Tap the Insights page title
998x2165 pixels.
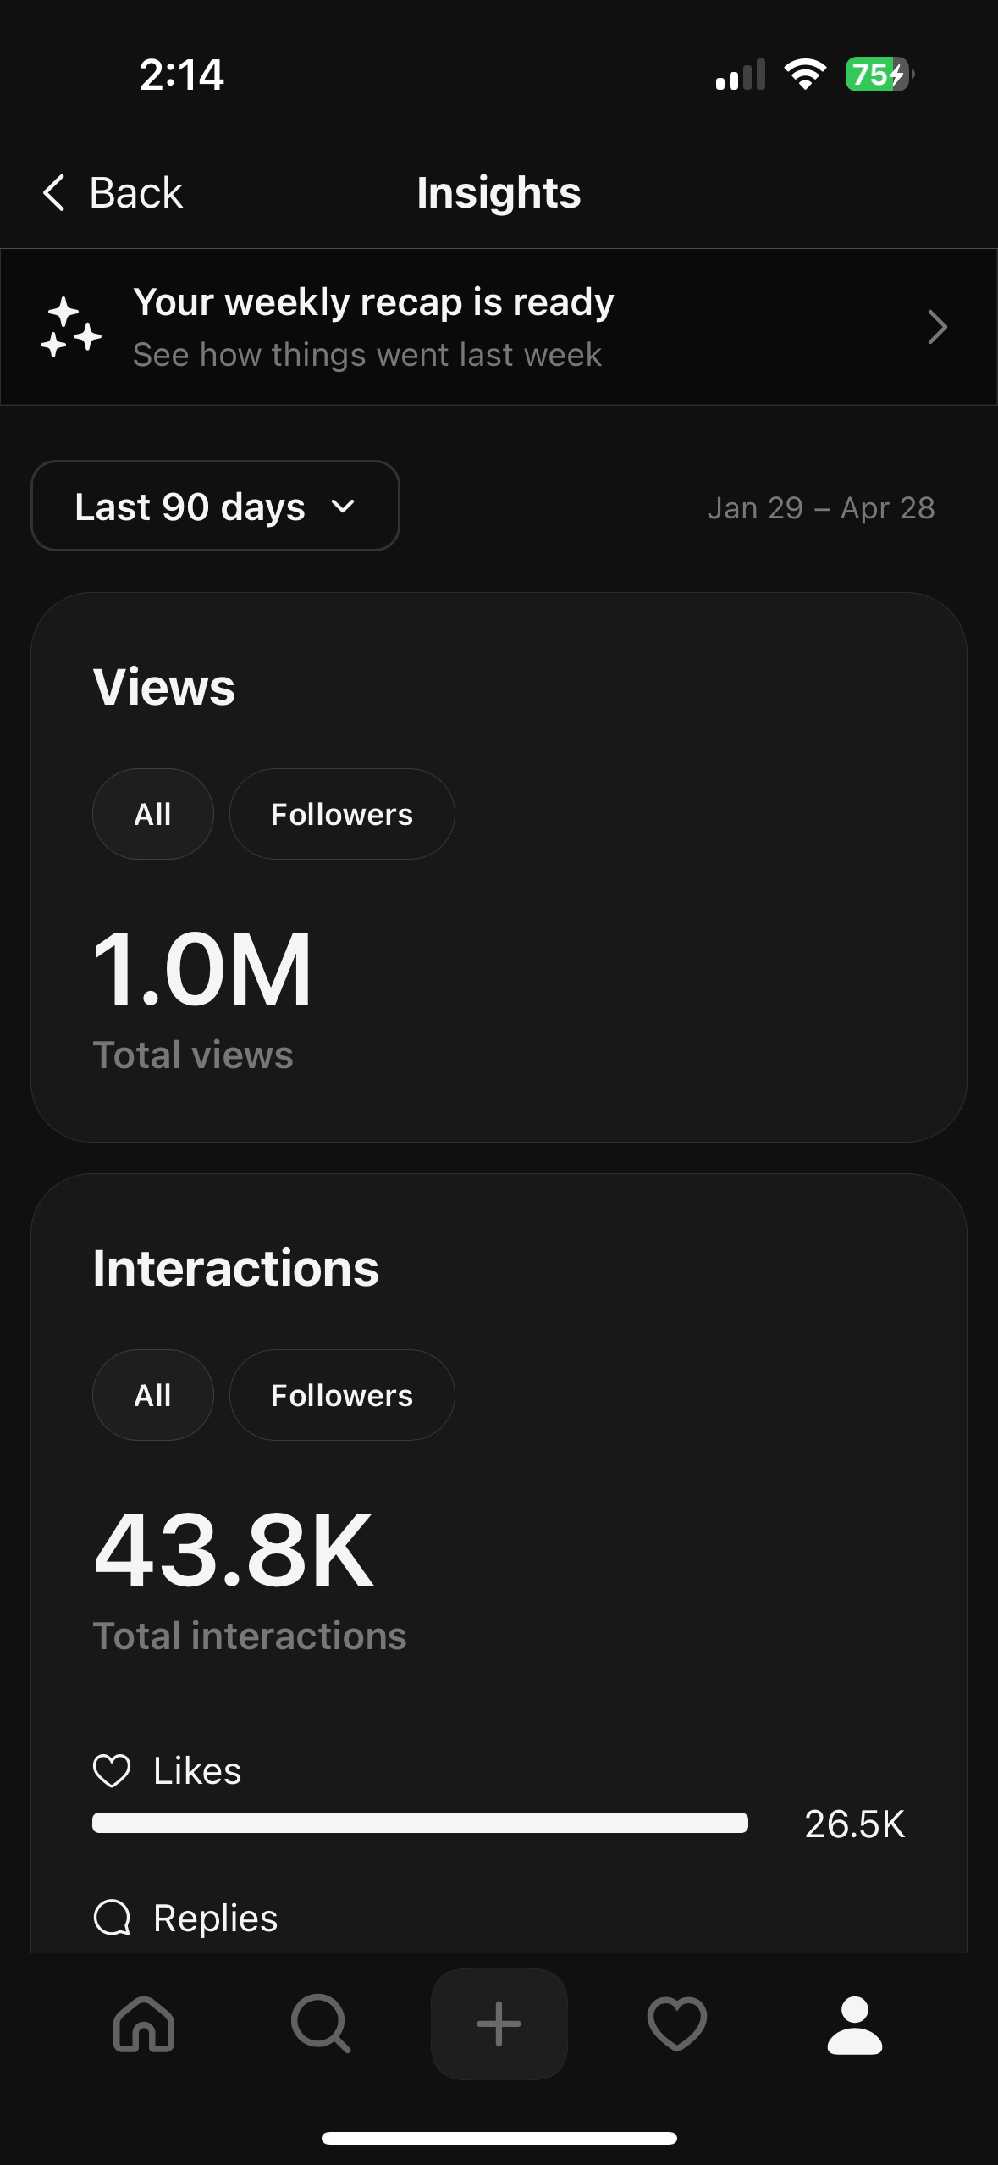pos(499,193)
